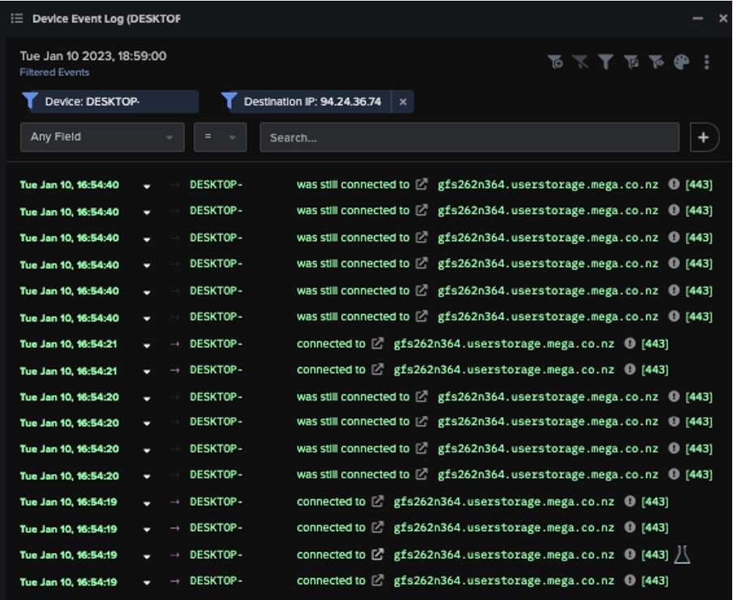Image resolution: width=733 pixels, height=600 pixels.
Task: Click the info icon on the top event row
Action: point(674,184)
